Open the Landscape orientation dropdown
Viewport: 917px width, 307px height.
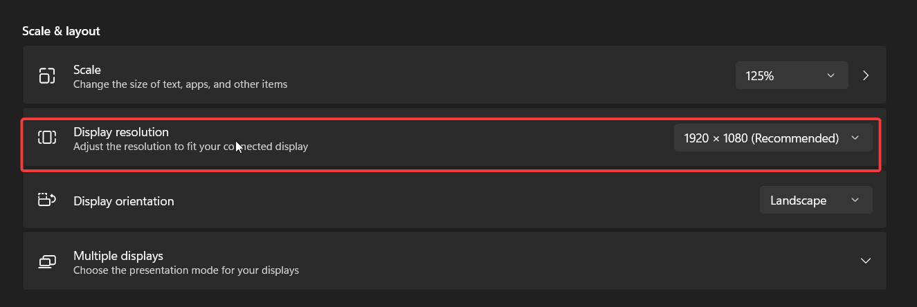pyautogui.click(x=816, y=200)
